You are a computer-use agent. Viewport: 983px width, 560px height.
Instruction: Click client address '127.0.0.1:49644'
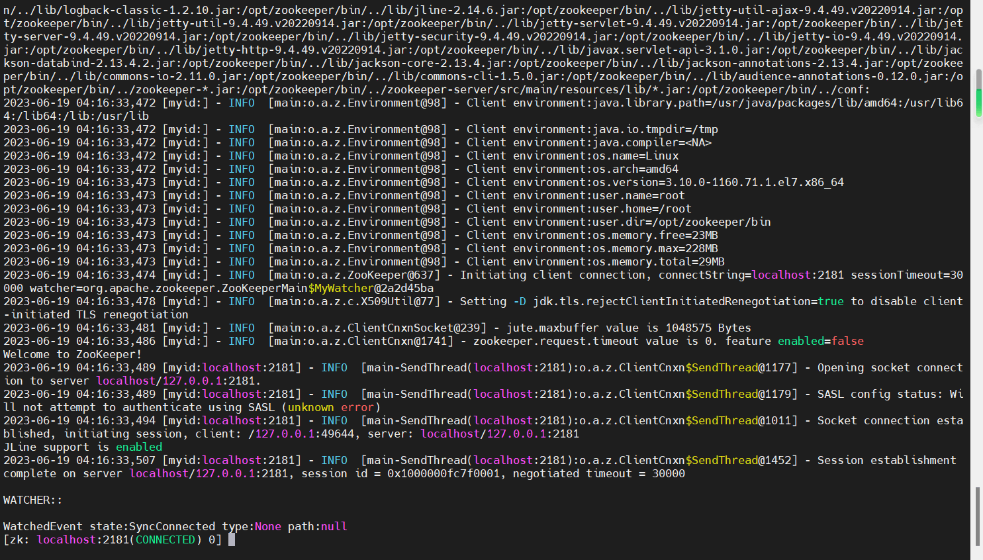304,434
